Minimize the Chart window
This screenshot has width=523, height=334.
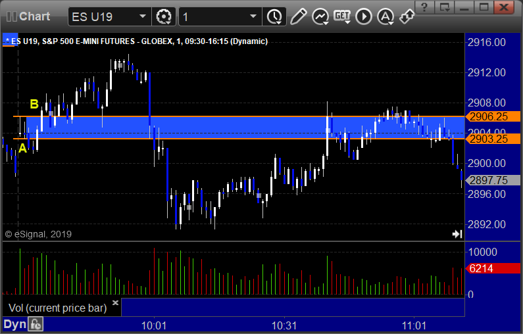point(464,7)
